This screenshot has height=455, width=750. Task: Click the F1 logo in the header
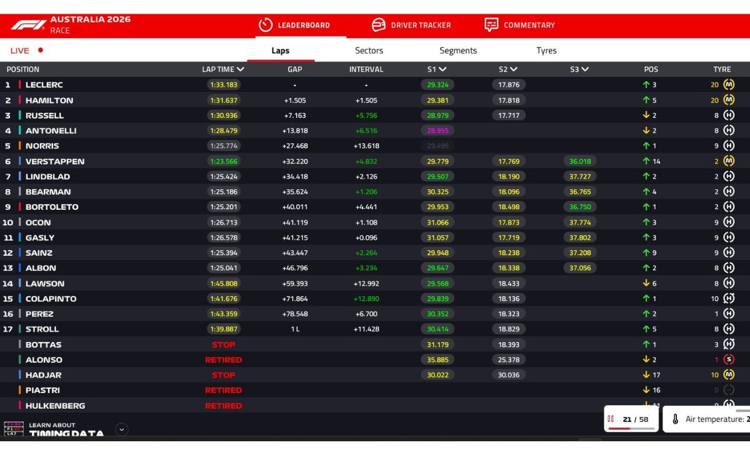(28, 25)
